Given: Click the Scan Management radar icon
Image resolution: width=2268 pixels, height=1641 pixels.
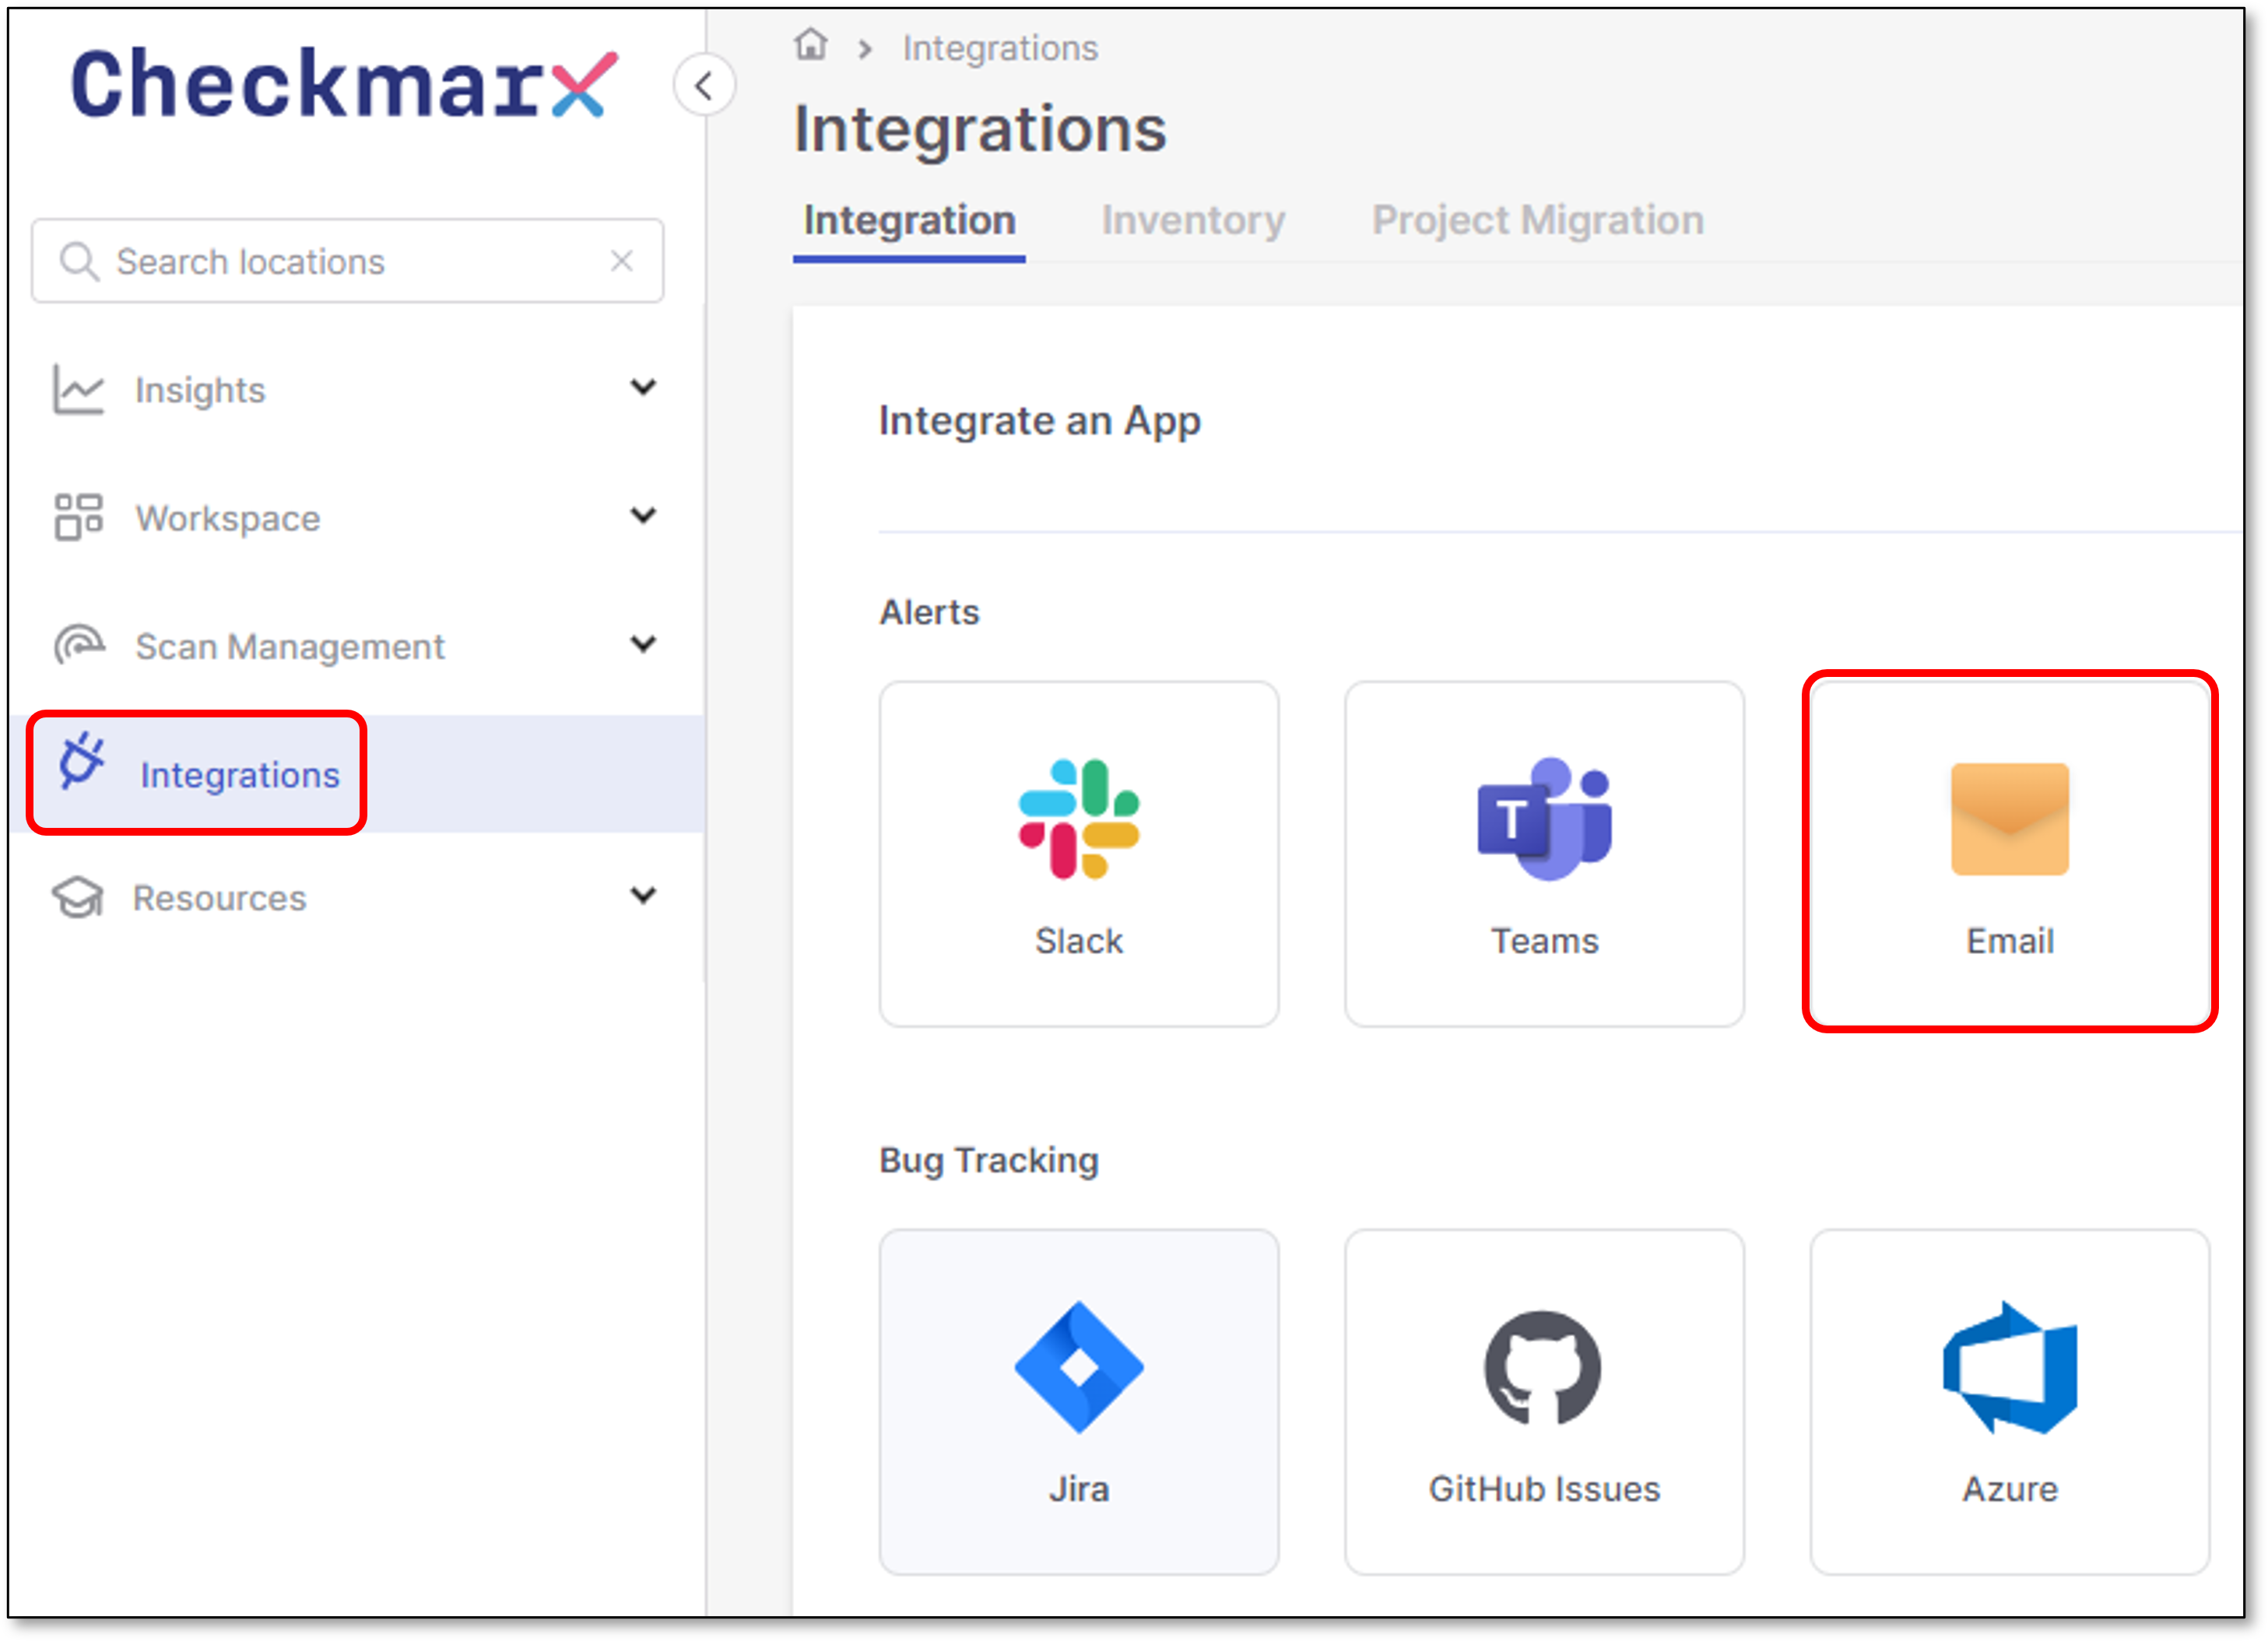Looking at the screenshot, I should point(79,645).
